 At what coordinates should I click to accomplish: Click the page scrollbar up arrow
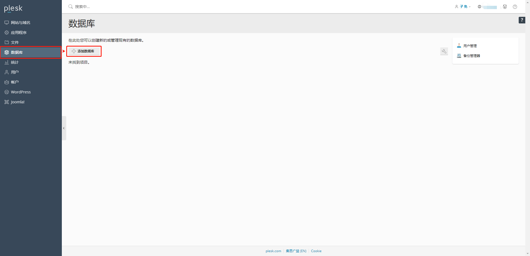528,2
